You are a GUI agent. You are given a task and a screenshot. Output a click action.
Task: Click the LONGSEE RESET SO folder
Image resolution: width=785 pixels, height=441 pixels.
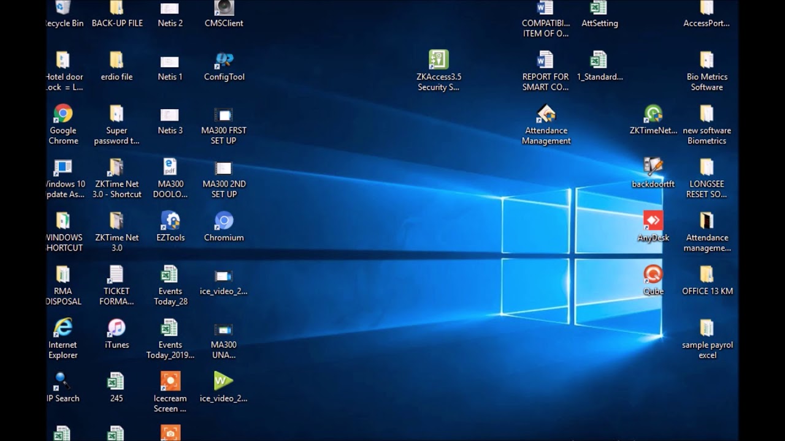706,178
